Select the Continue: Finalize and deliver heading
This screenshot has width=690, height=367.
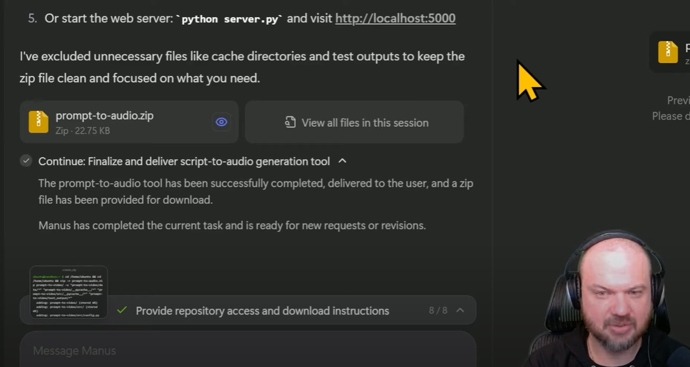[x=184, y=161]
